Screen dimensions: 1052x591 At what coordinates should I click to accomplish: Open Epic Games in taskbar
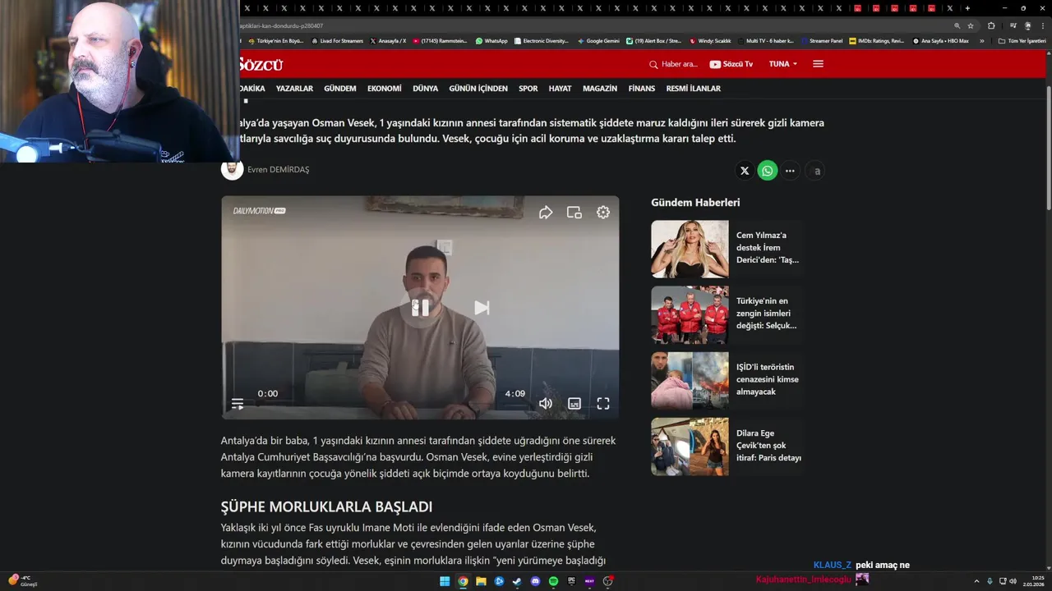[571, 581]
